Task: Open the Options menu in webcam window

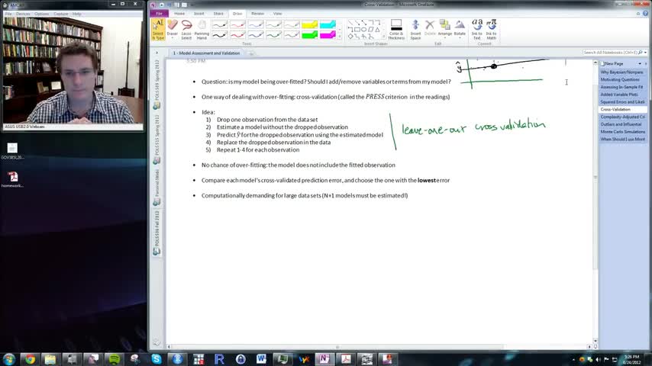Action: 41,14
